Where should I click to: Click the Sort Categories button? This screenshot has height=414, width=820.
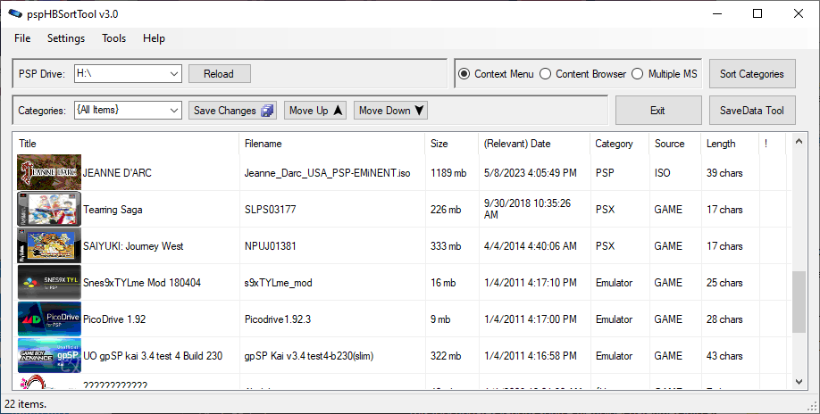(751, 74)
